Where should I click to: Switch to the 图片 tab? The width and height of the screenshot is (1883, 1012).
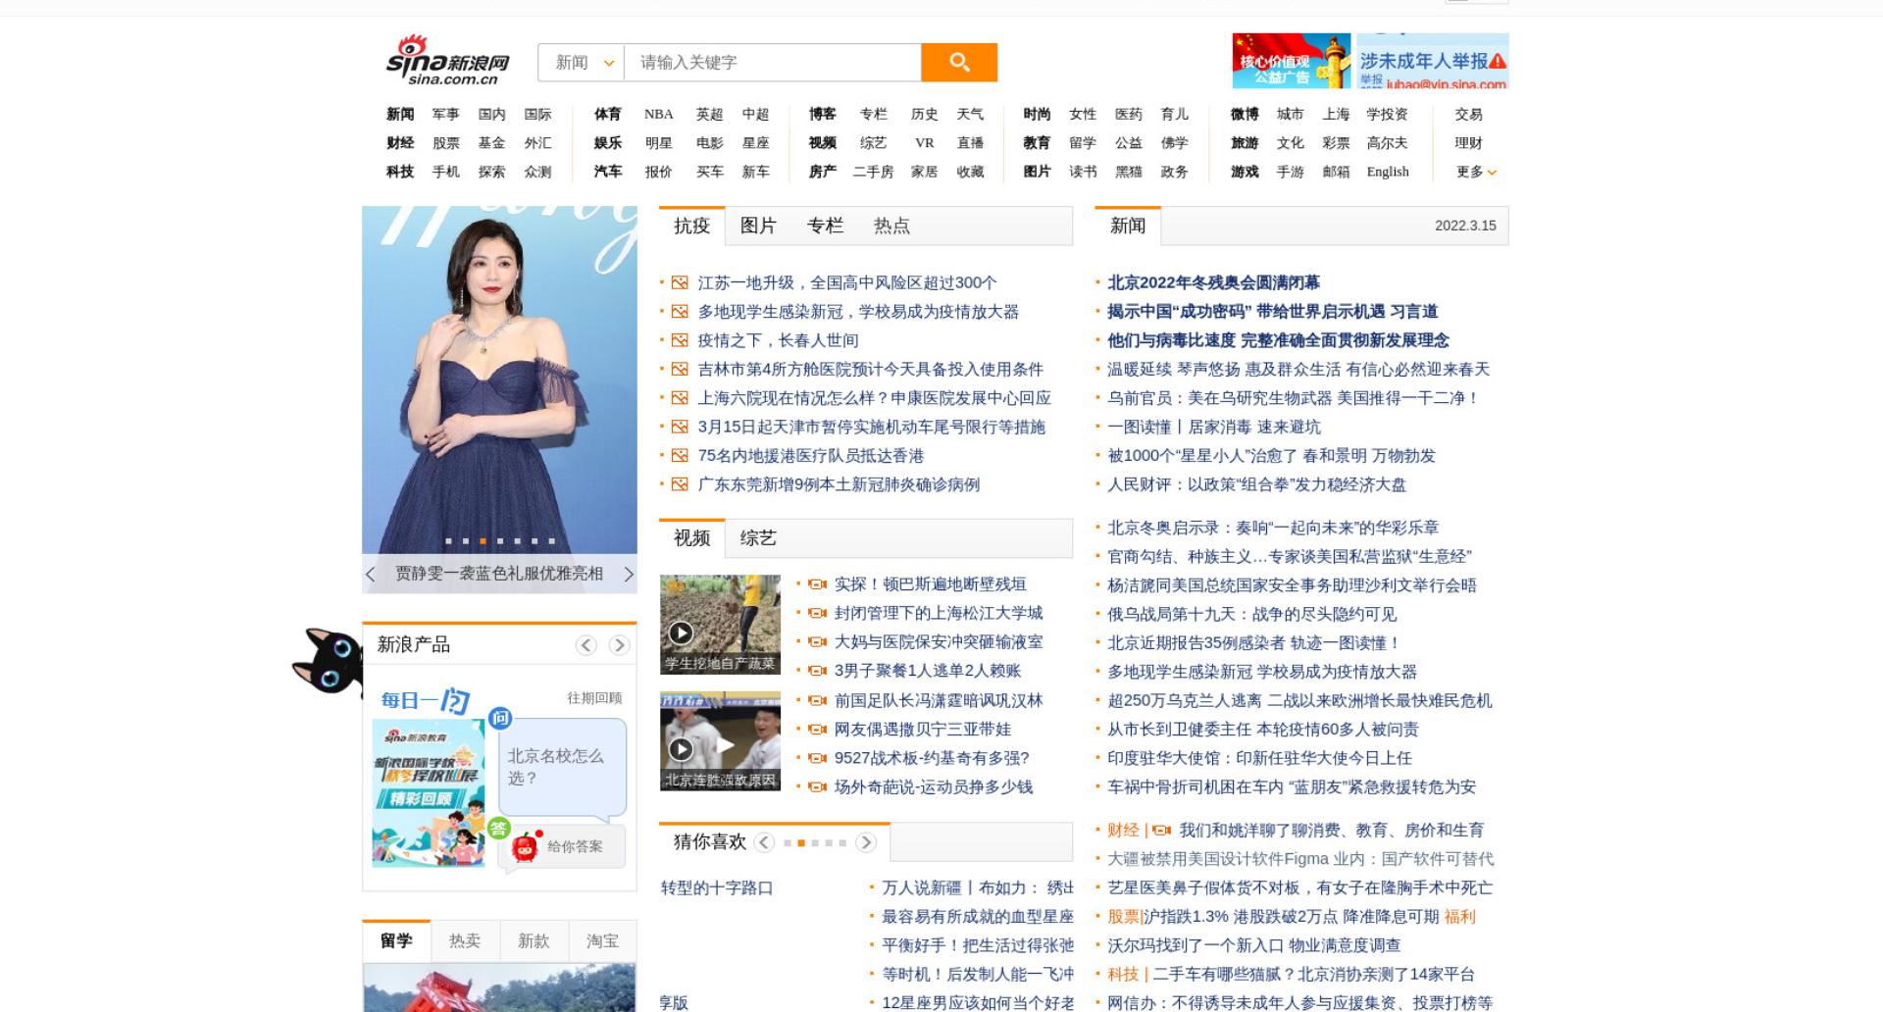coord(758,226)
